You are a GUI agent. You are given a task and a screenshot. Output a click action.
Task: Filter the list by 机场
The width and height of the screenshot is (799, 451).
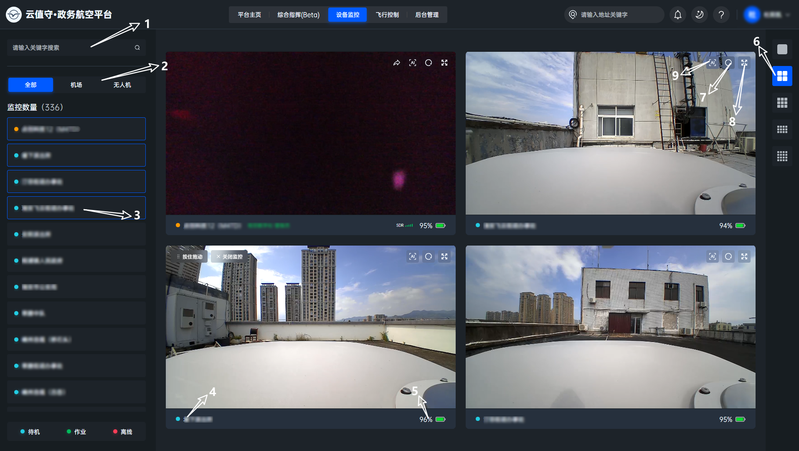click(x=76, y=85)
